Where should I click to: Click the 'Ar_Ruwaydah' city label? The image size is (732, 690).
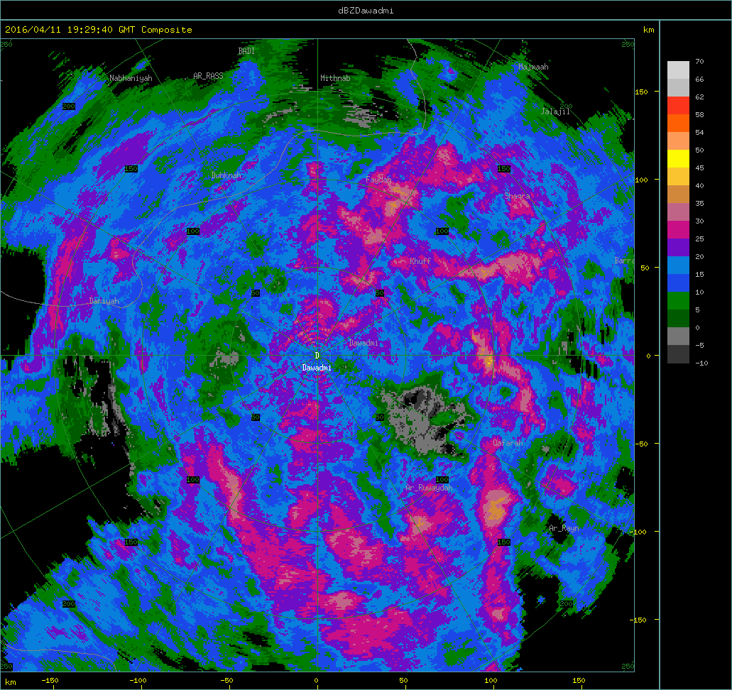pos(429,488)
